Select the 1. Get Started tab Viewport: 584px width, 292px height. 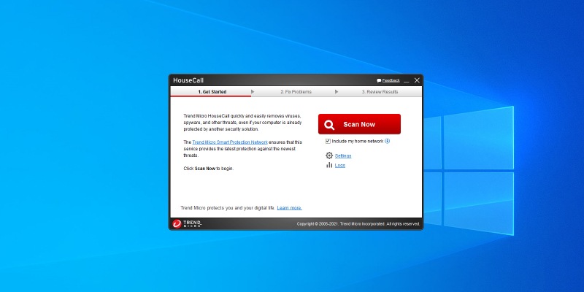click(212, 92)
